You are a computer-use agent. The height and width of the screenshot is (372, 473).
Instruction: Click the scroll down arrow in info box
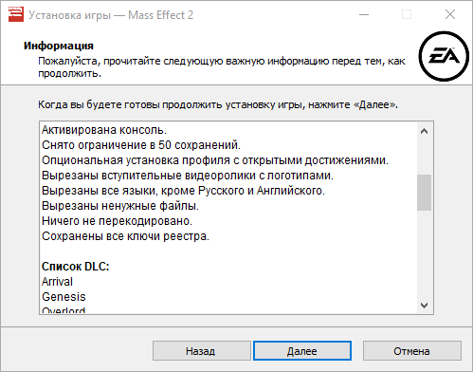point(424,305)
